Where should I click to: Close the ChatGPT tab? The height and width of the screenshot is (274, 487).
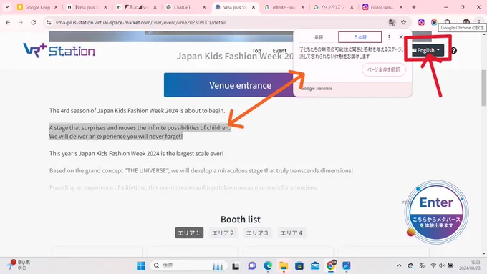(x=204, y=7)
